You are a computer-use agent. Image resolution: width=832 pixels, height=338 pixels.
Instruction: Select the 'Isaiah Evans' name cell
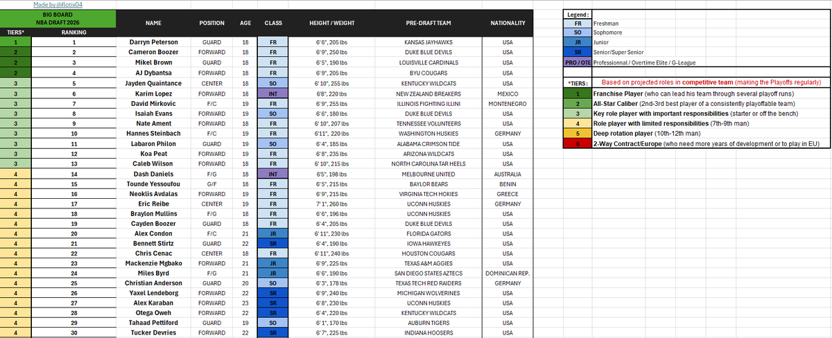click(x=154, y=113)
